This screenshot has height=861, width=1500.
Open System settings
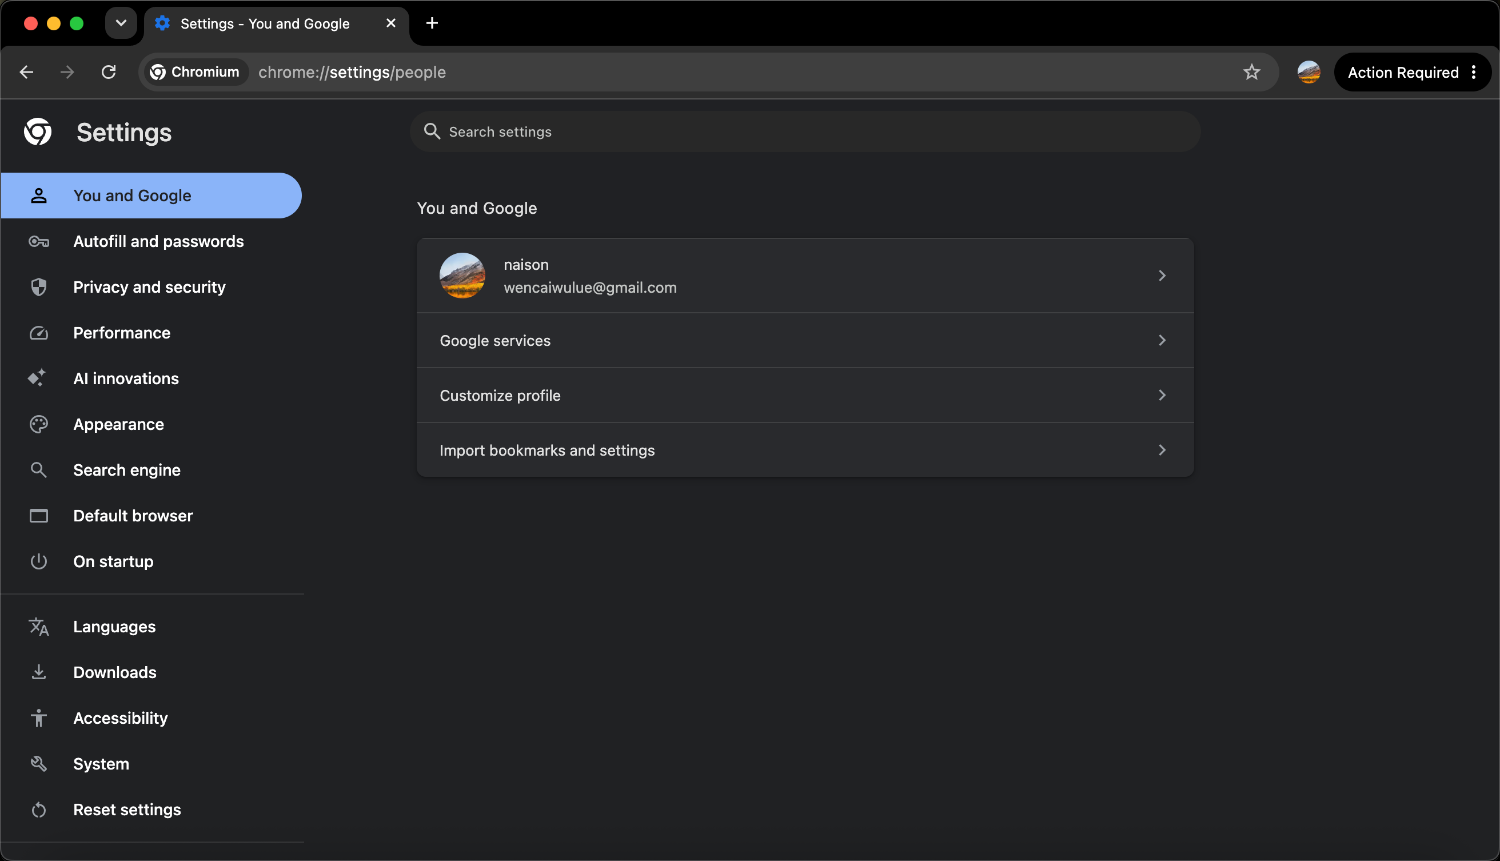pos(151,764)
